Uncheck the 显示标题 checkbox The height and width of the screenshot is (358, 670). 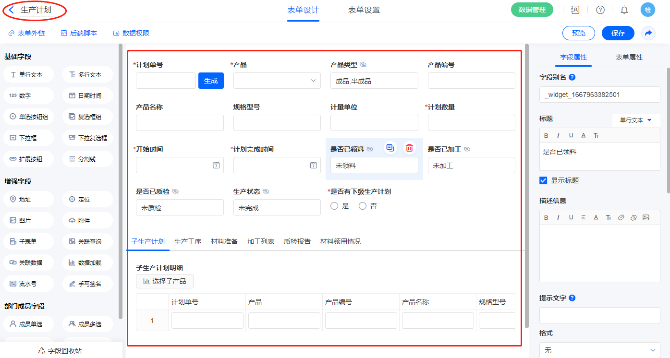click(x=543, y=180)
